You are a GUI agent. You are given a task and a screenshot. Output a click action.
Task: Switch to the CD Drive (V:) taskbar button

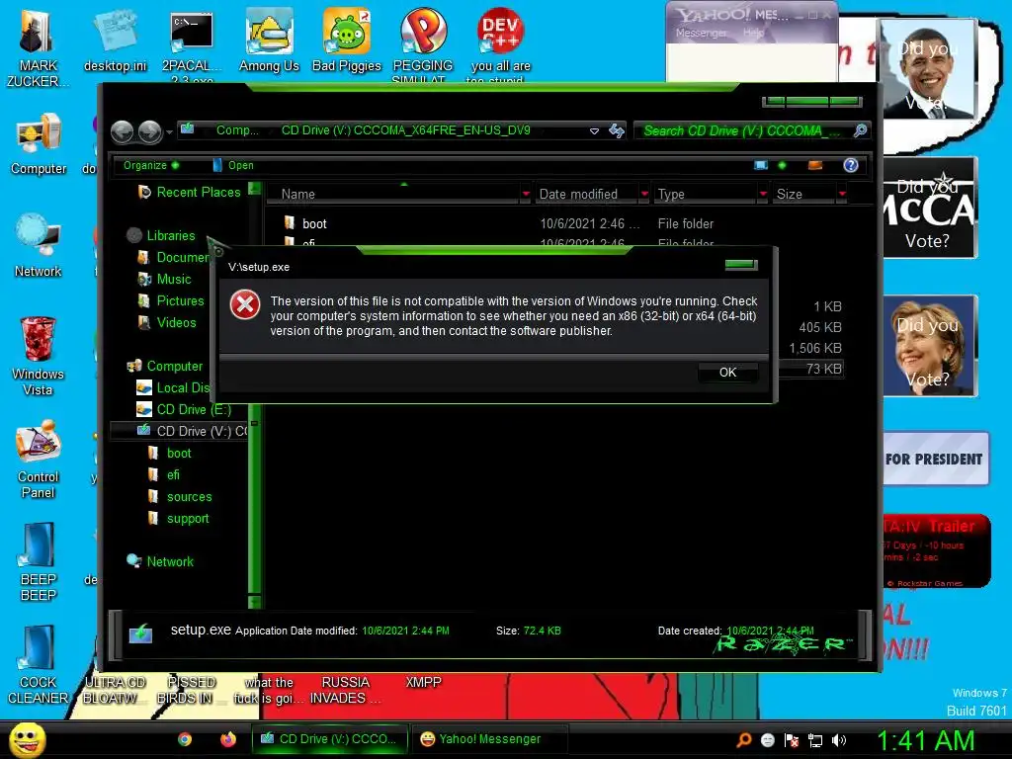[330, 739]
